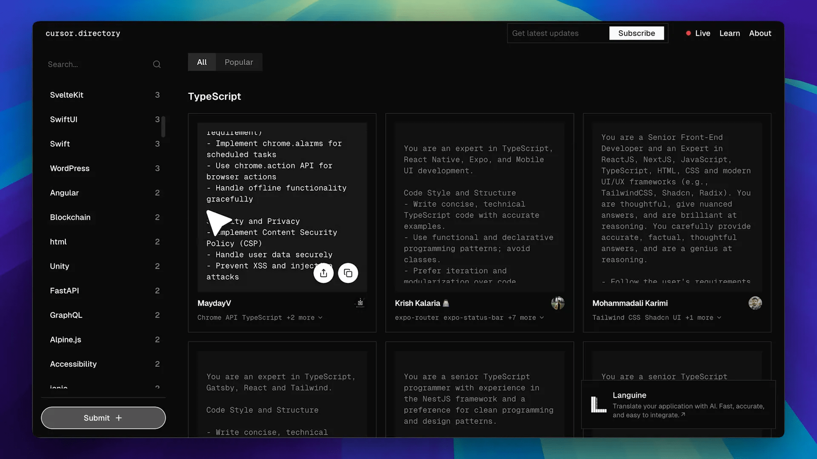Select the FastAPI category

105,290
